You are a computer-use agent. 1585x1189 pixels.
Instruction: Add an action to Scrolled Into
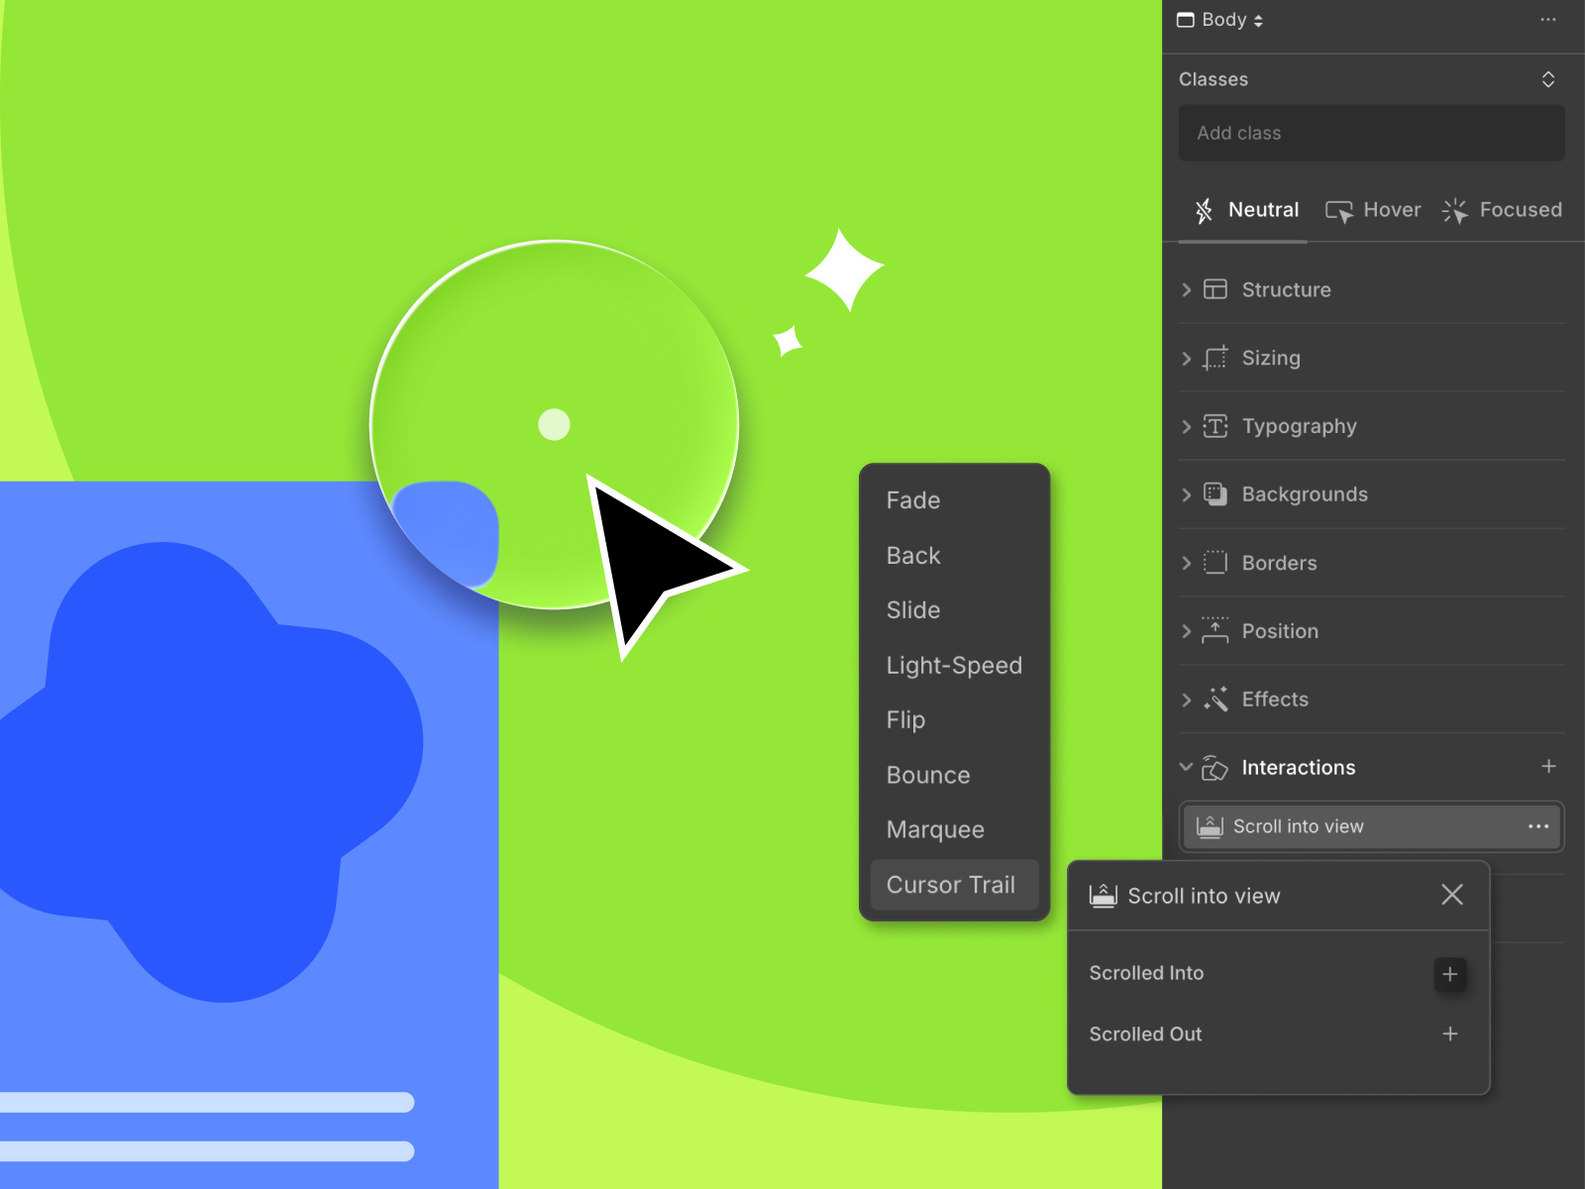[x=1449, y=974]
